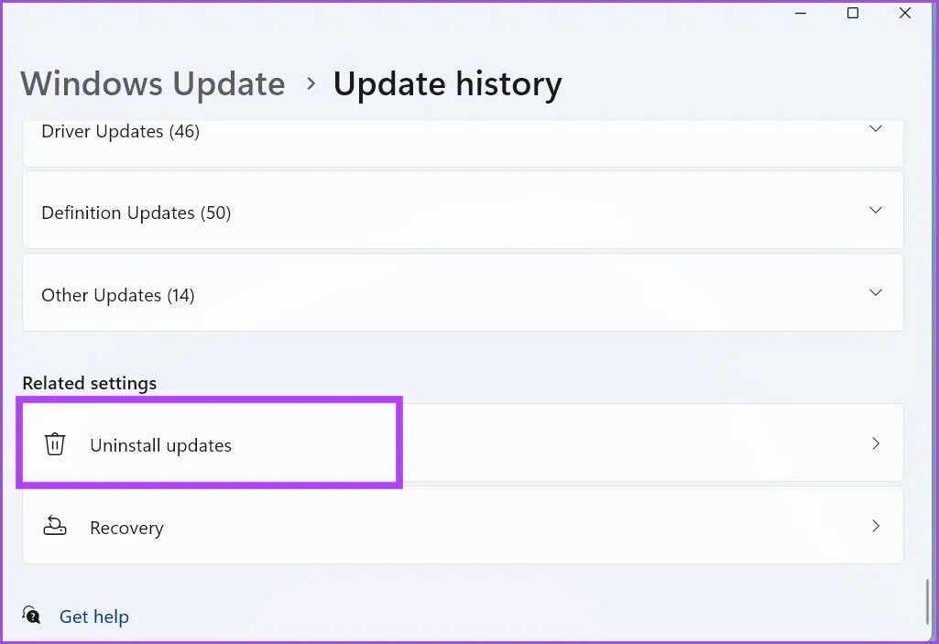Open the Get help link
Image resolution: width=939 pixels, height=644 pixels.
click(x=93, y=617)
